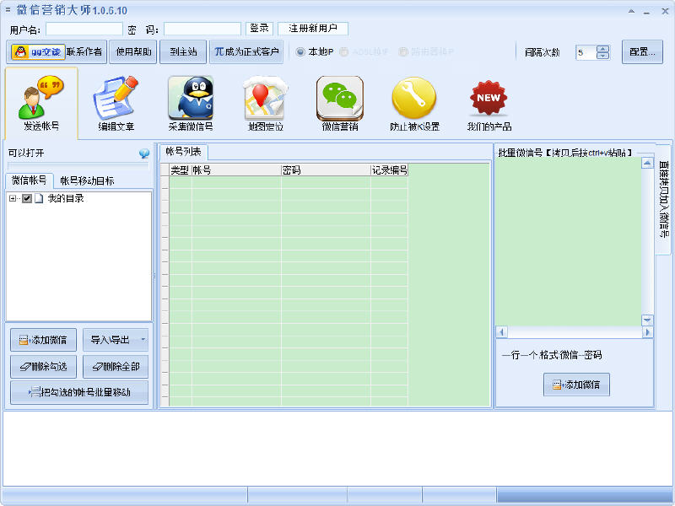Viewport: 675px width, 506px height.
Task: Click the 删除全部 button
Action: point(116,367)
